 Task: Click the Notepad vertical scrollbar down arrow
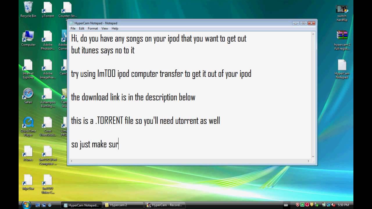[x=313, y=156]
